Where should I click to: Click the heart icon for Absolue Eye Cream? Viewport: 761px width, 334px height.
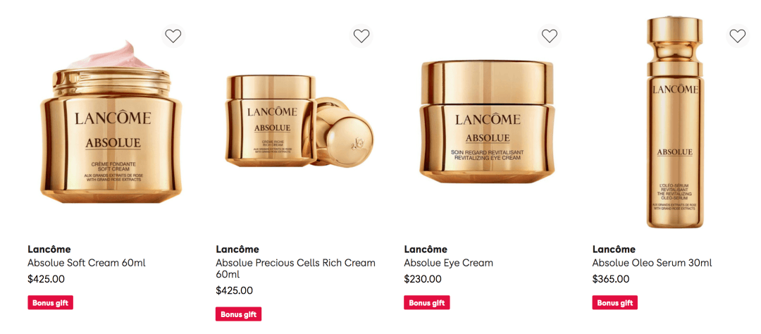click(550, 36)
